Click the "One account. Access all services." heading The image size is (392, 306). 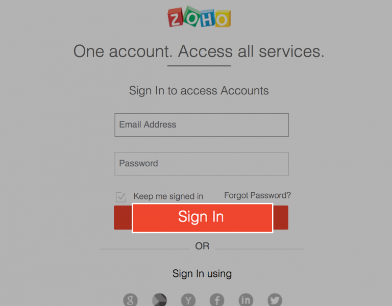[x=199, y=52]
